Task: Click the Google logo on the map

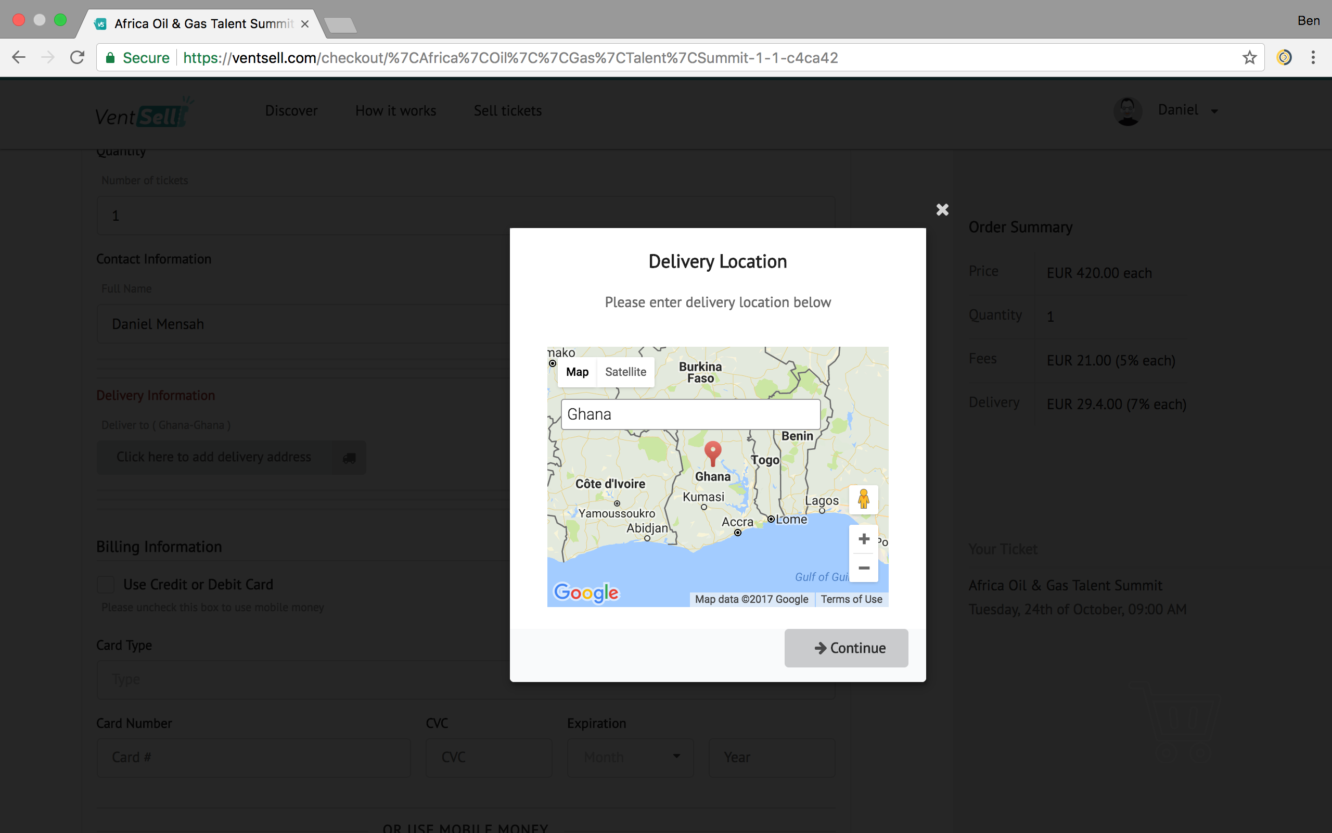Action: [x=586, y=593]
